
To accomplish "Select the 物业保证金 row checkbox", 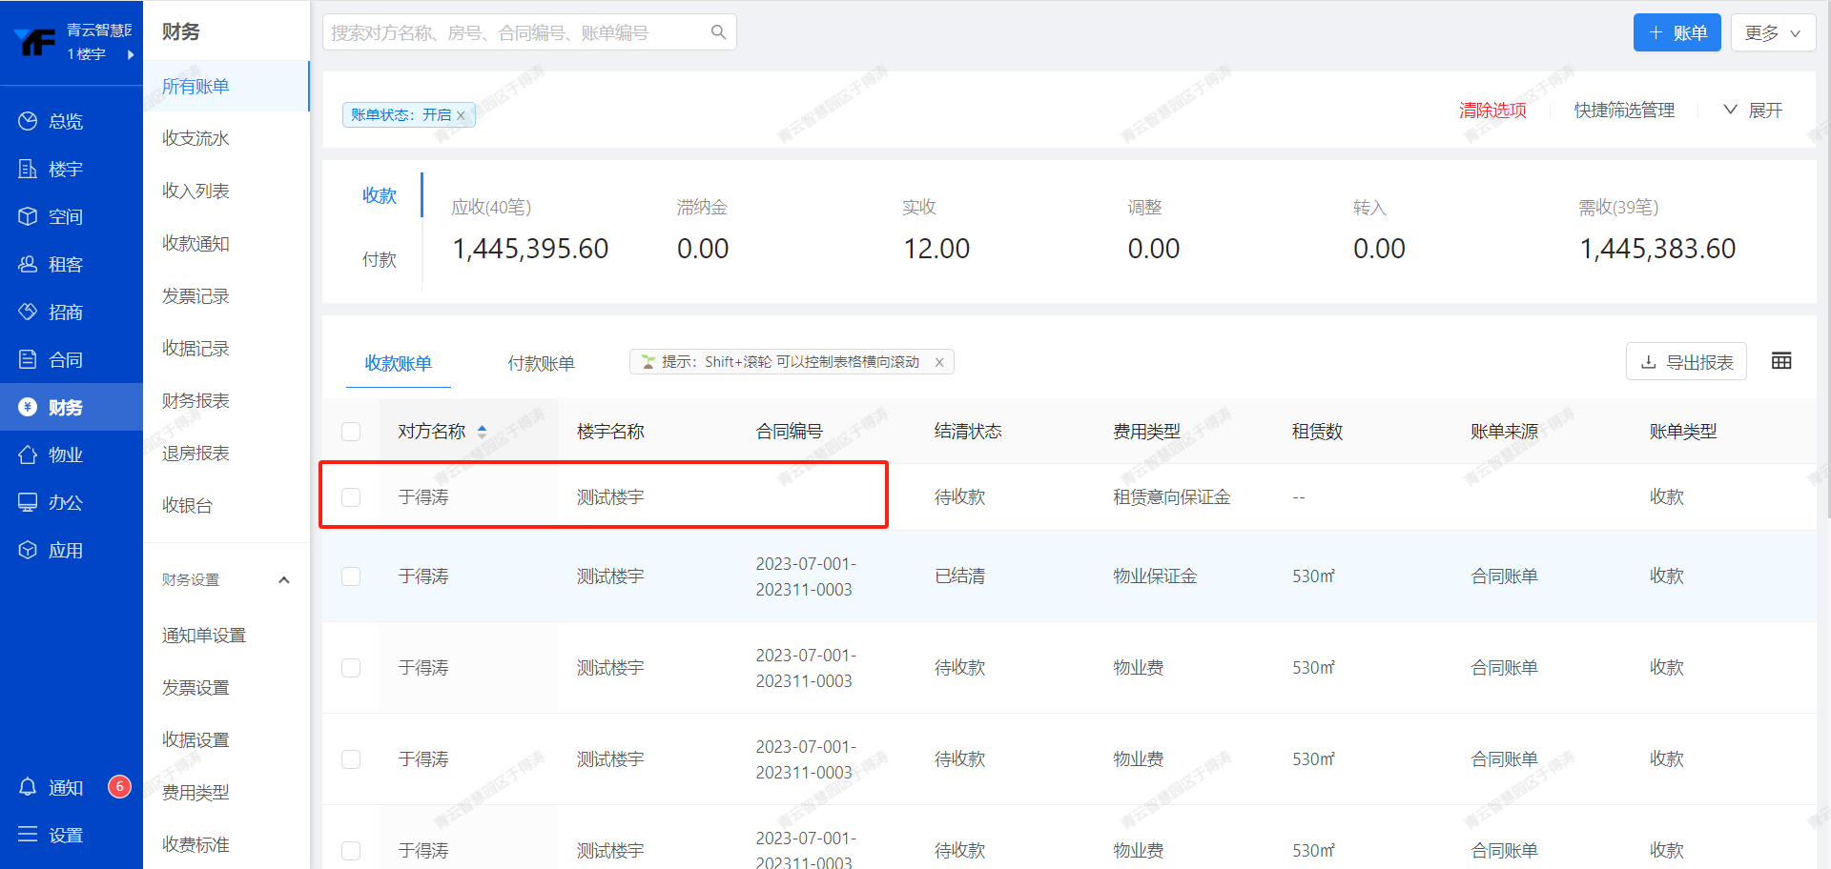I will 351,576.
